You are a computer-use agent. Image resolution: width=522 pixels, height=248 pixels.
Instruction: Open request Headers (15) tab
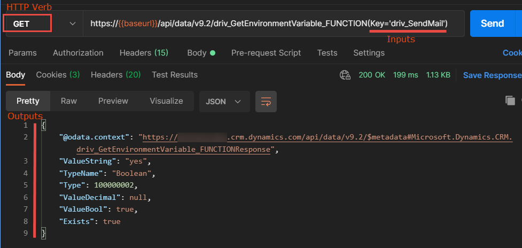[x=144, y=53]
